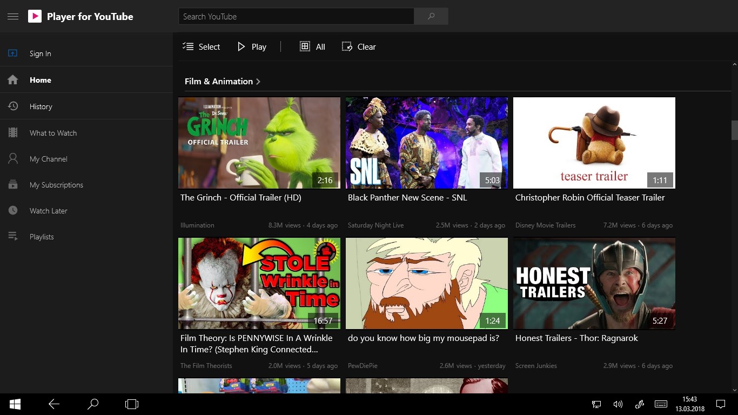This screenshot has width=738, height=415.
Task: Open the PewDiePie mousepad video thumbnail
Action: coord(427,283)
